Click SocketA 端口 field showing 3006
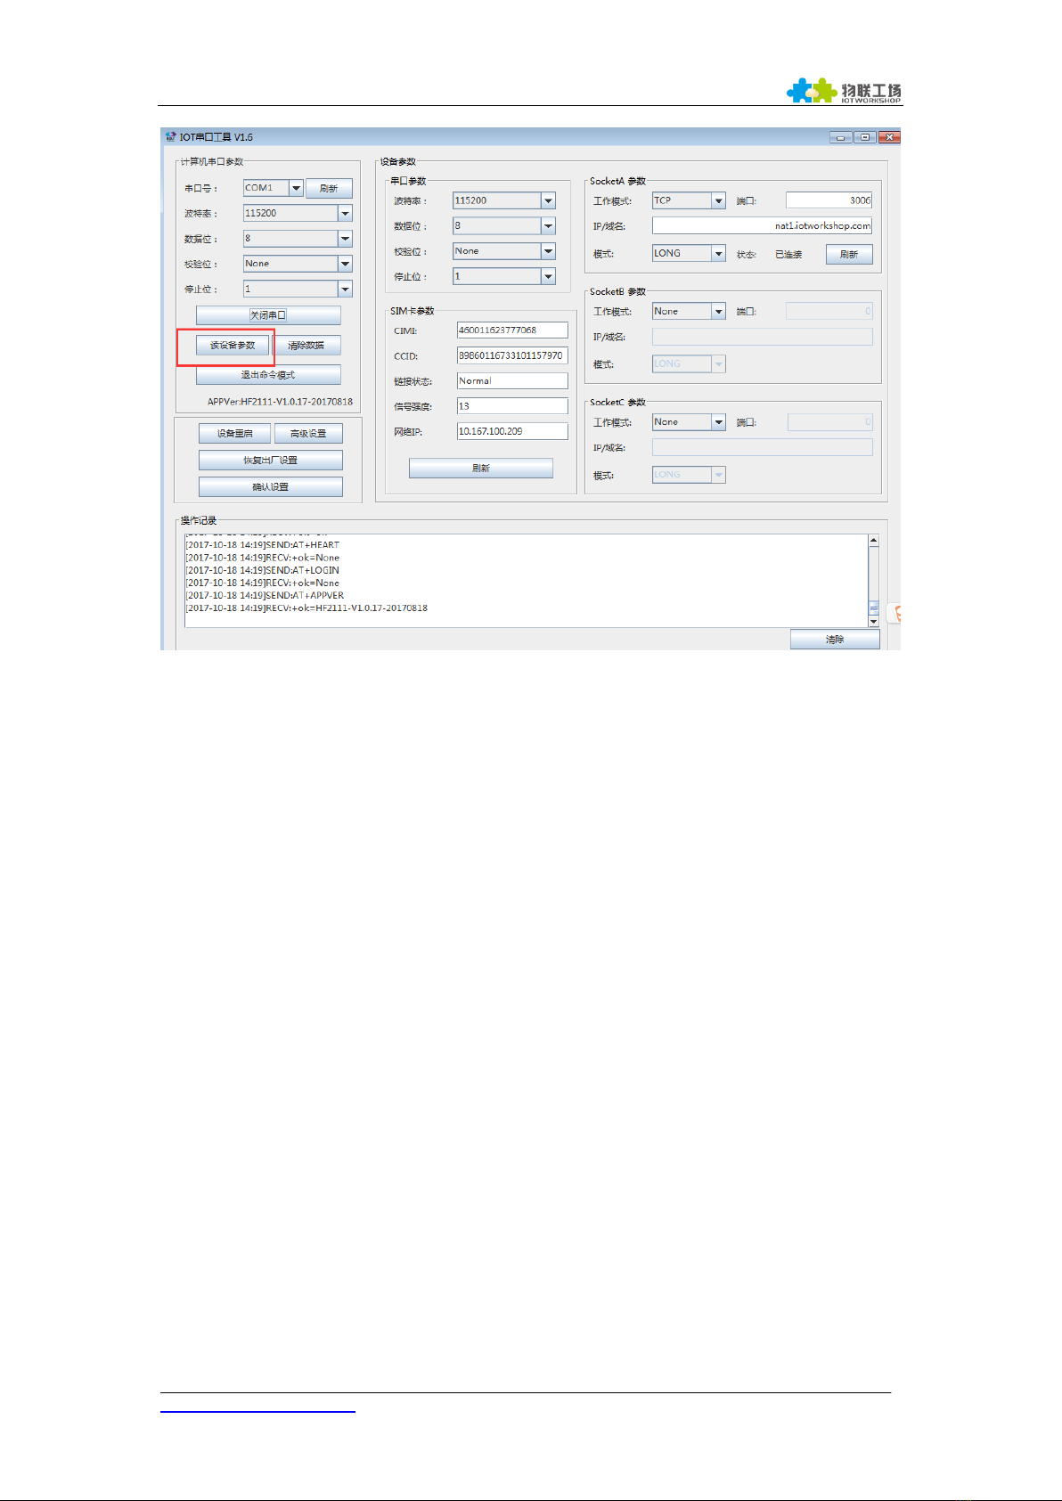This screenshot has width=1062, height=1501. click(x=829, y=200)
